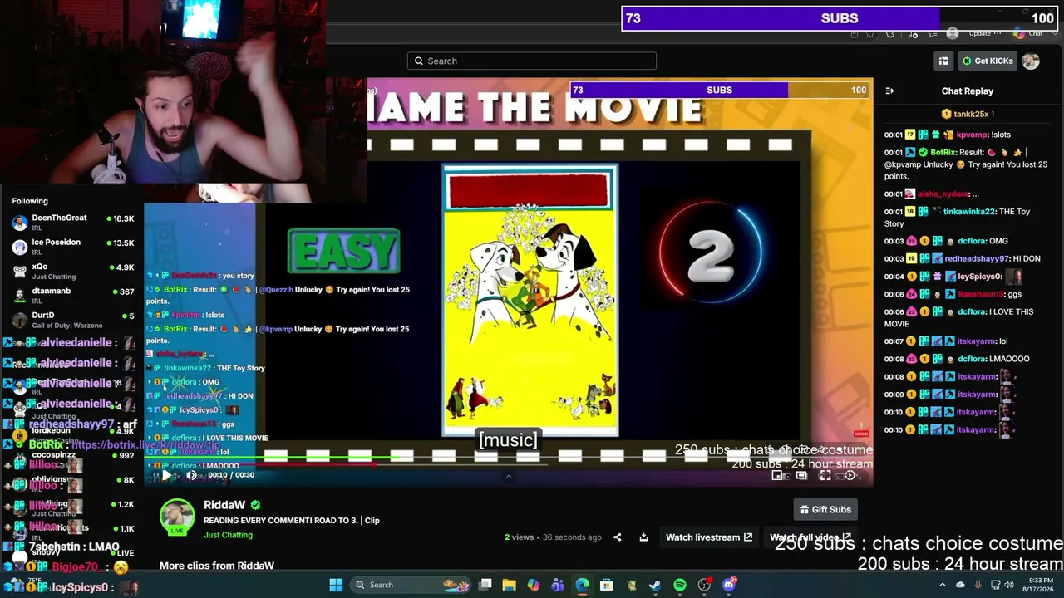Image resolution: width=1064 pixels, height=598 pixels.
Task: Open Spotify from the taskbar
Action: click(680, 585)
